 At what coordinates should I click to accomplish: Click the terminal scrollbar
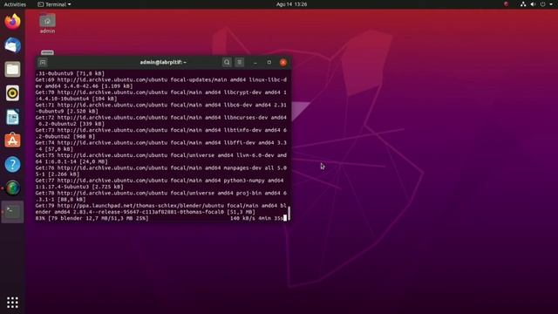289,213
